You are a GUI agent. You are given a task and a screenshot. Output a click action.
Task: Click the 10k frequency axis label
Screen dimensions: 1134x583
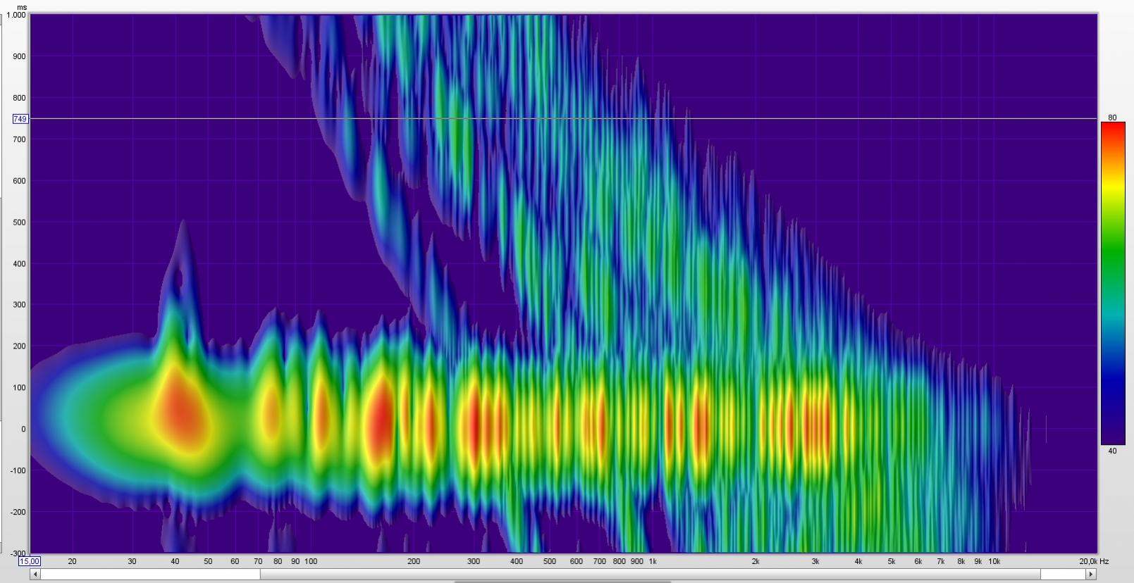click(x=994, y=561)
